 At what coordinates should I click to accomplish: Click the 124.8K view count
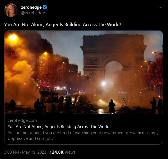click(x=56, y=152)
